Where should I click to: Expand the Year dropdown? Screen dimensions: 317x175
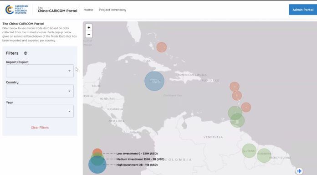point(40,111)
